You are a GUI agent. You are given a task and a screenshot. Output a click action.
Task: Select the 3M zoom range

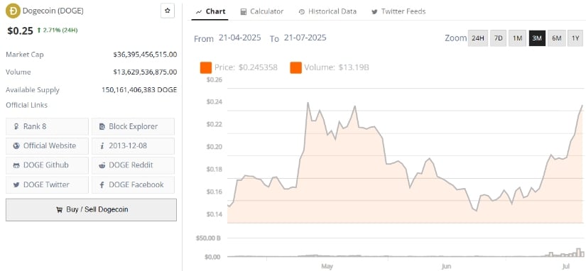(537, 38)
